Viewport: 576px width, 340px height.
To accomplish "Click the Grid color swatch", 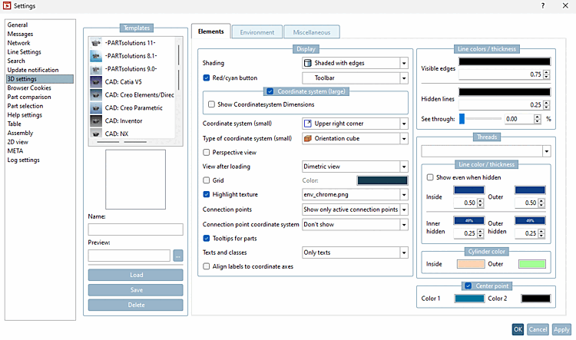I will point(382,180).
